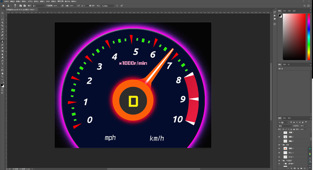Select the Blur tool
Image resolution: width=313 pixels, height=170 pixels.
pyautogui.click(x=3, y=54)
